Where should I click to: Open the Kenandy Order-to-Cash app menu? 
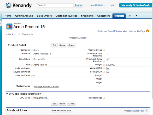click(x=135, y=5)
